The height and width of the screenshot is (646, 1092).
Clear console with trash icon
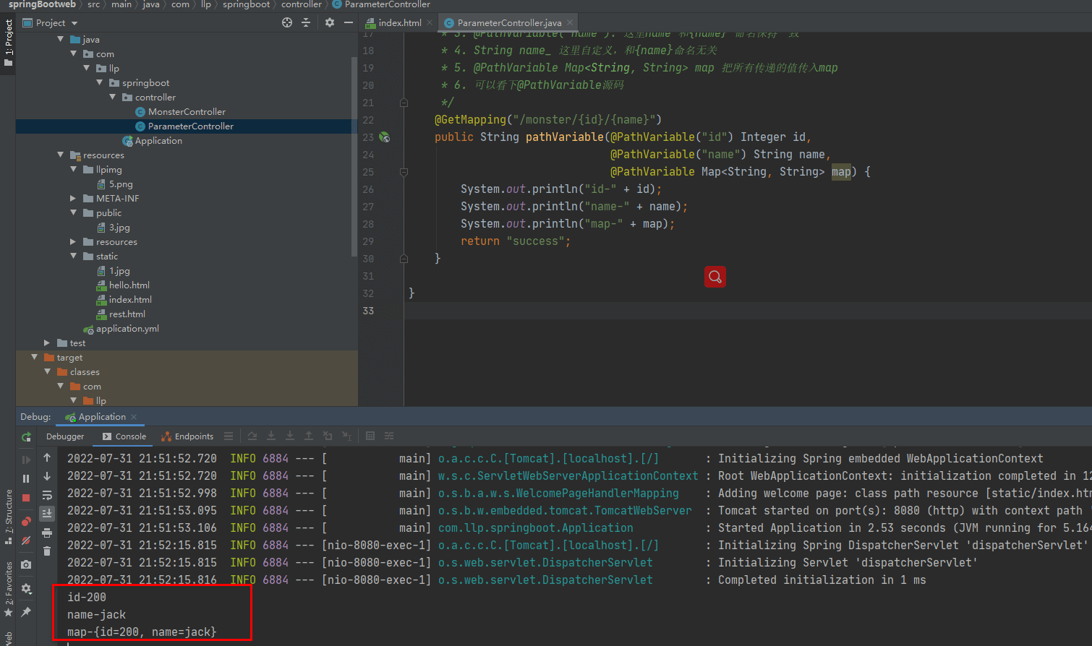tap(47, 551)
